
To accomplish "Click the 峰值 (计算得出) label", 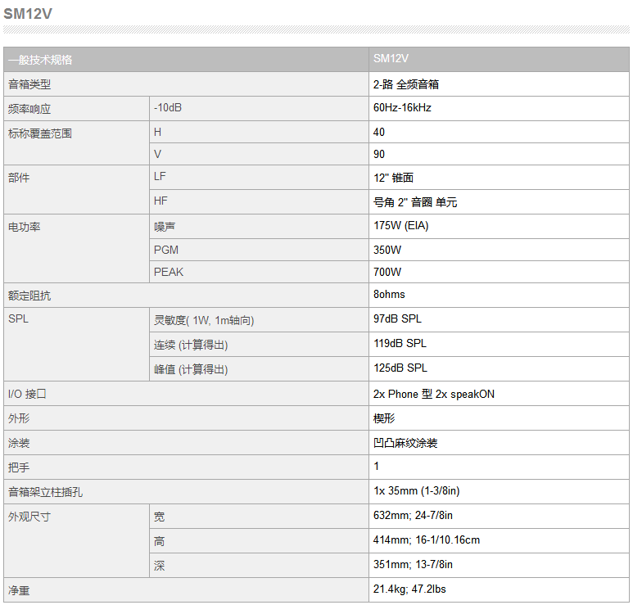I will (191, 369).
